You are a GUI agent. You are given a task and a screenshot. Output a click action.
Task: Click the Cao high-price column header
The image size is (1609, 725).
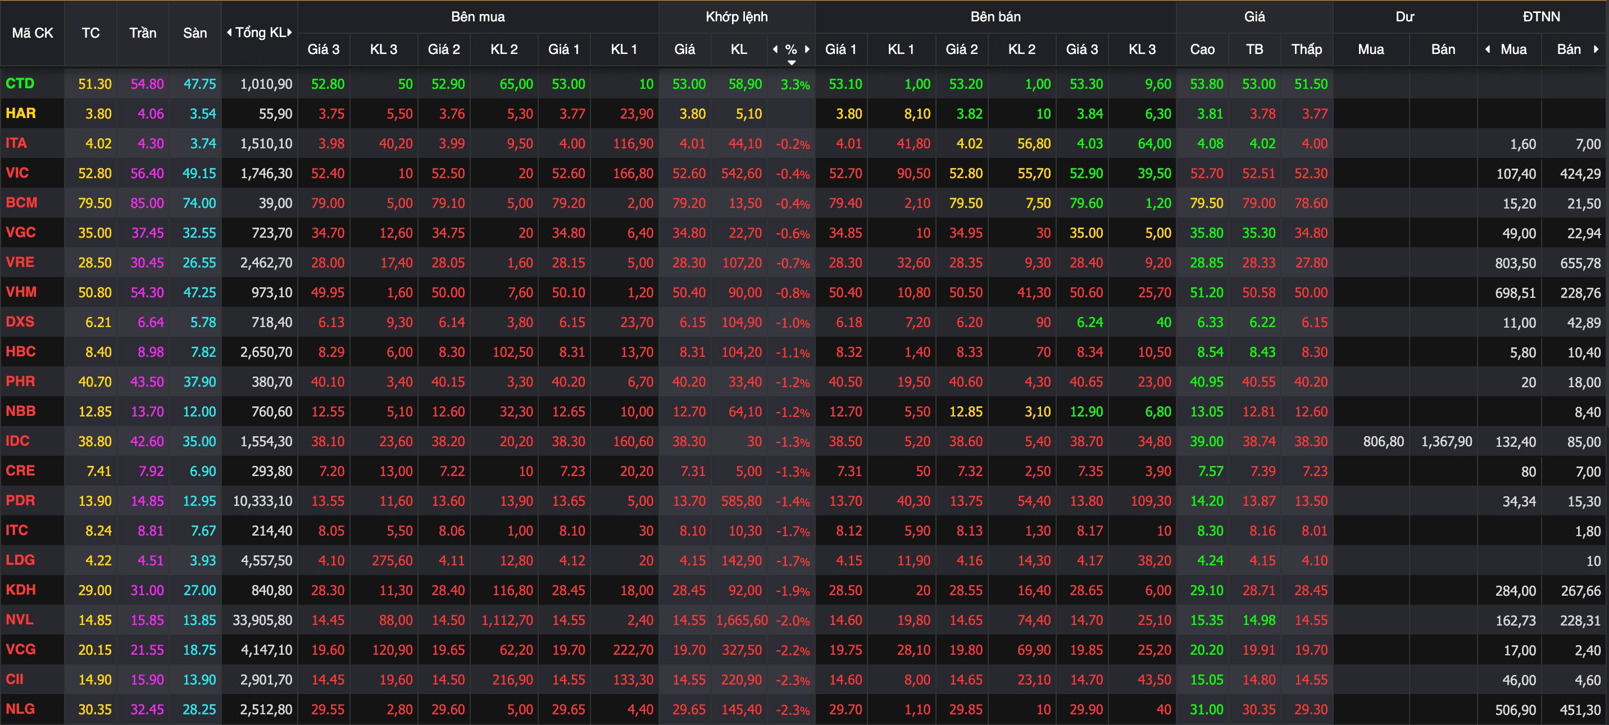(1202, 49)
